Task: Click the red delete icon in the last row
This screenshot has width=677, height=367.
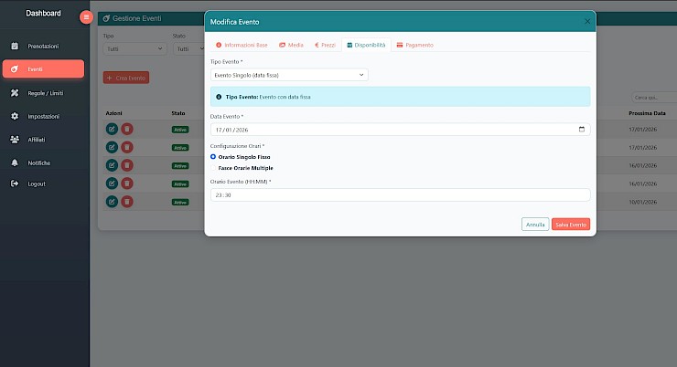Action: tap(127, 202)
